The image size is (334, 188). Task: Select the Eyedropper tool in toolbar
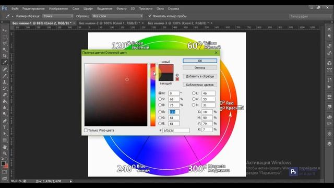pyautogui.click(x=5, y=63)
